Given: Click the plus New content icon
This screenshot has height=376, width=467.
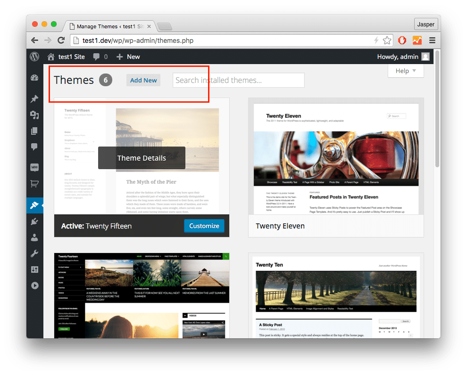Looking at the screenshot, I should [x=119, y=57].
